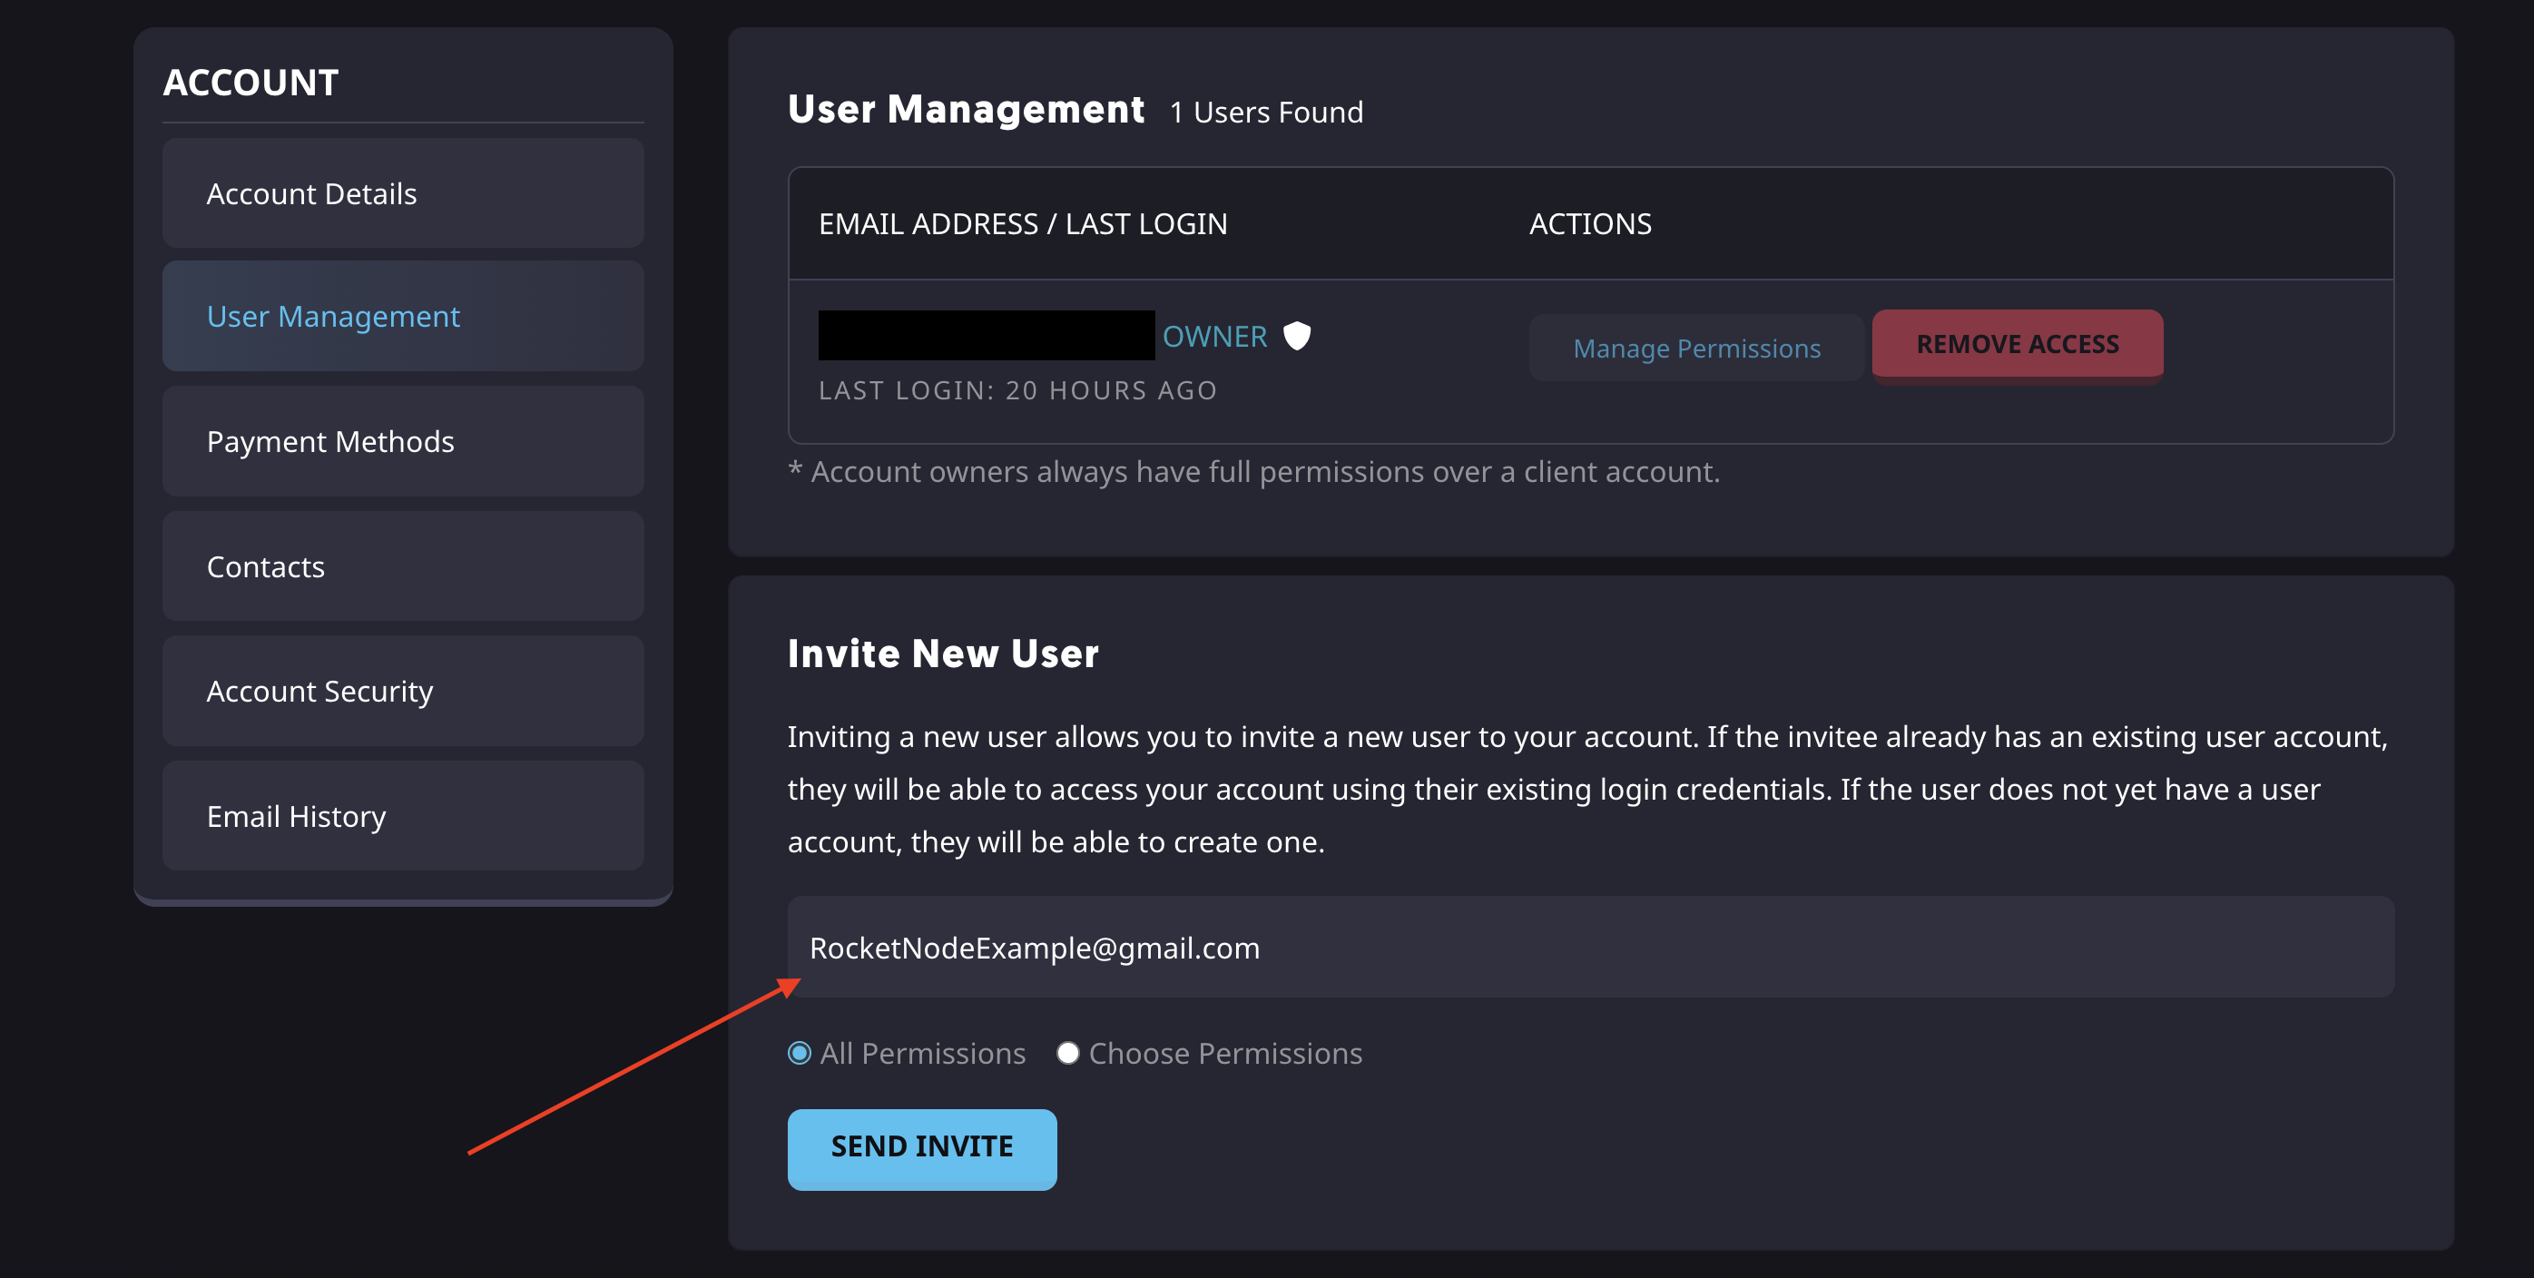Select the Choose Permissions radio button

pos(1067,1053)
